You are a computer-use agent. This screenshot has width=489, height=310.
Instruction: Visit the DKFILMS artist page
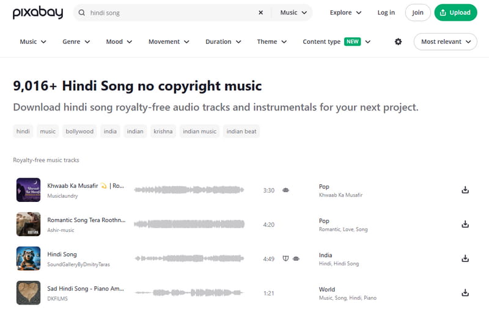[x=57, y=298]
